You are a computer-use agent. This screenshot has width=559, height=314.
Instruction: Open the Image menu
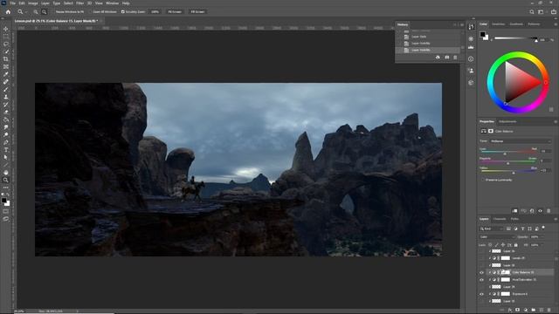33,3
